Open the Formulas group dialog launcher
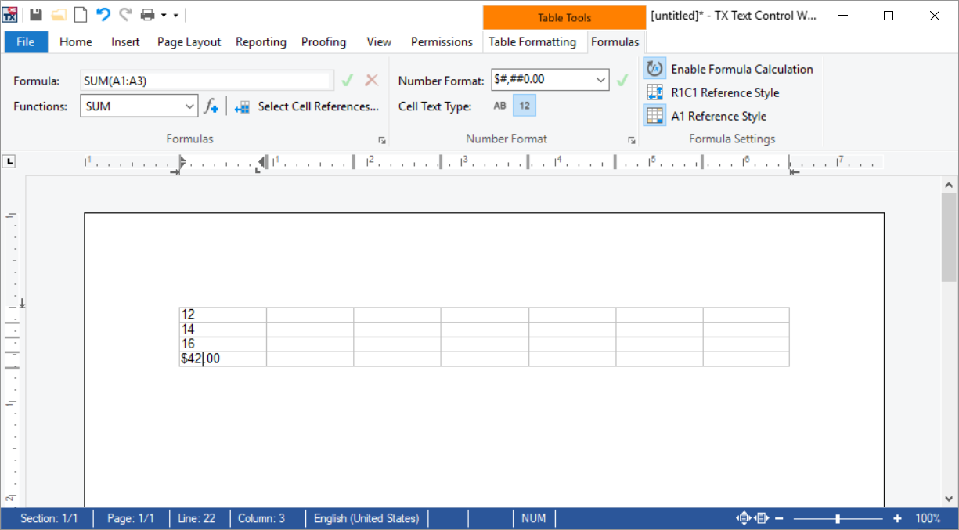The image size is (959, 530). [382, 140]
